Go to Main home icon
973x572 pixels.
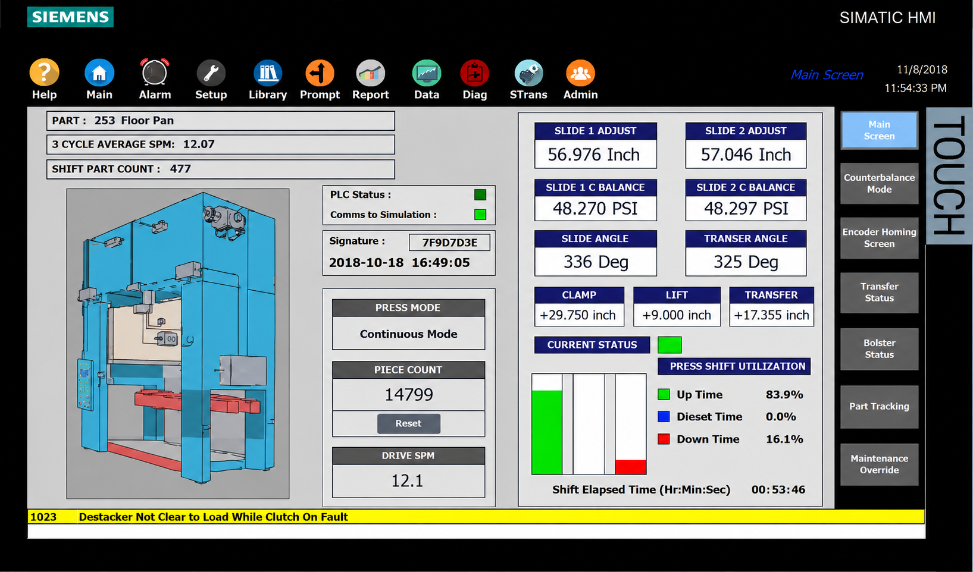point(99,73)
